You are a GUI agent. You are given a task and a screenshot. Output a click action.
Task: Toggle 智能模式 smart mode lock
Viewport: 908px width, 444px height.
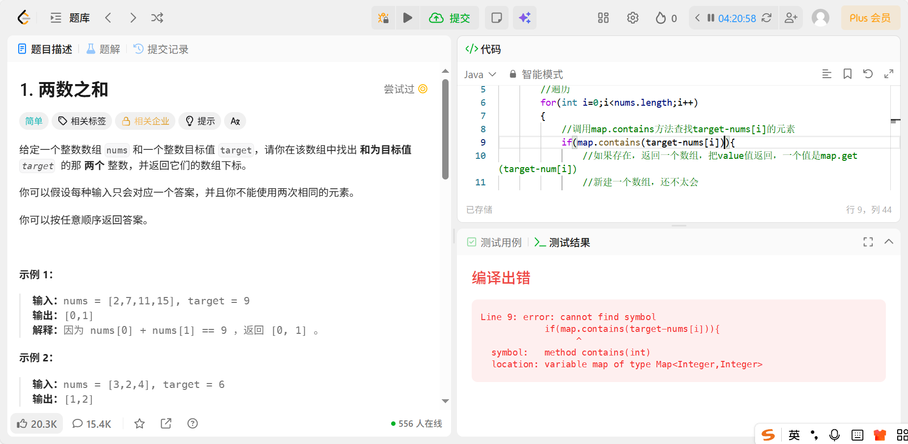pyautogui.click(x=536, y=74)
